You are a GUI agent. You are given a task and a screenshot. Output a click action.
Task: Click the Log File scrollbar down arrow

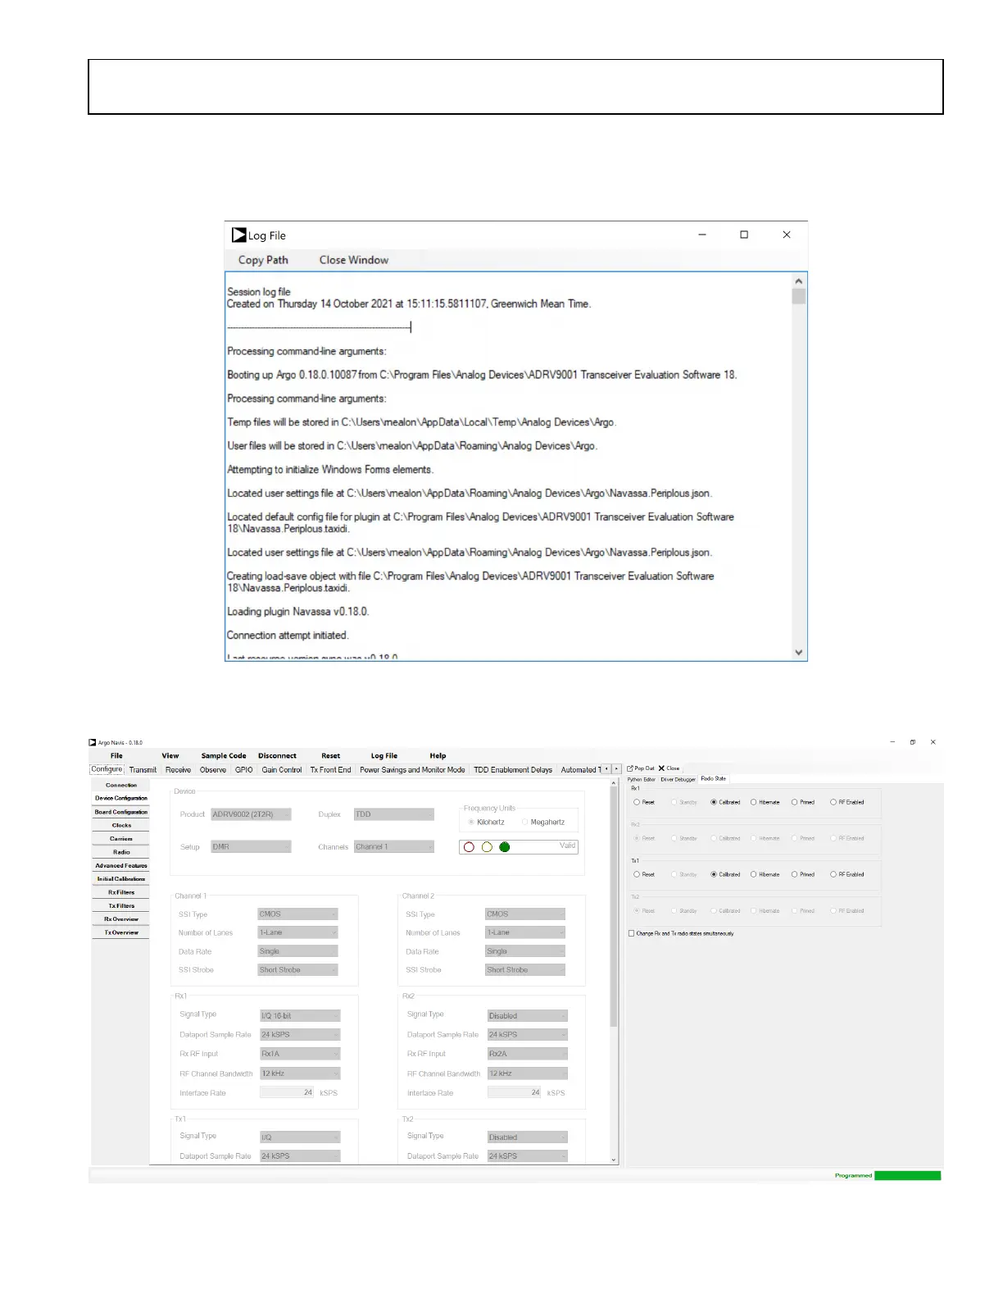click(799, 653)
